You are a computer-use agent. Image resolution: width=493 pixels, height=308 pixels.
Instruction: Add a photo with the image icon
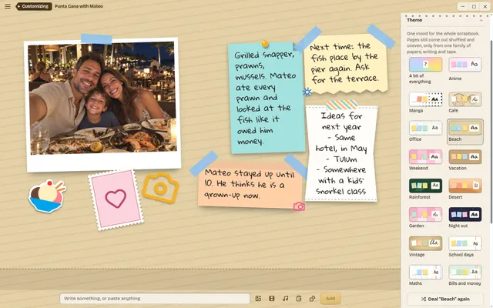(x=258, y=299)
